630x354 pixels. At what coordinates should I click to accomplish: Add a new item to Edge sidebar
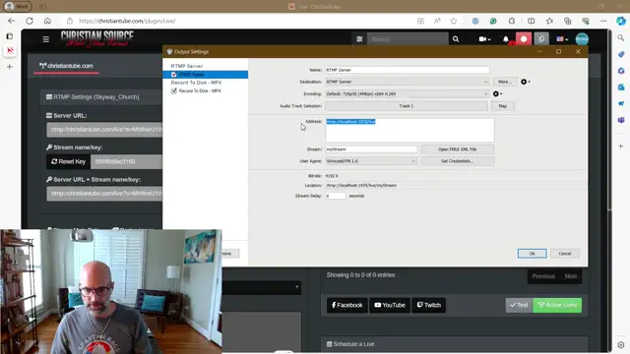click(621, 147)
